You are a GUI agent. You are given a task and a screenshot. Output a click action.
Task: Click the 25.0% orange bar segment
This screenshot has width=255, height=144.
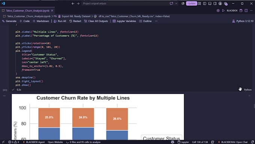point(49,118)
